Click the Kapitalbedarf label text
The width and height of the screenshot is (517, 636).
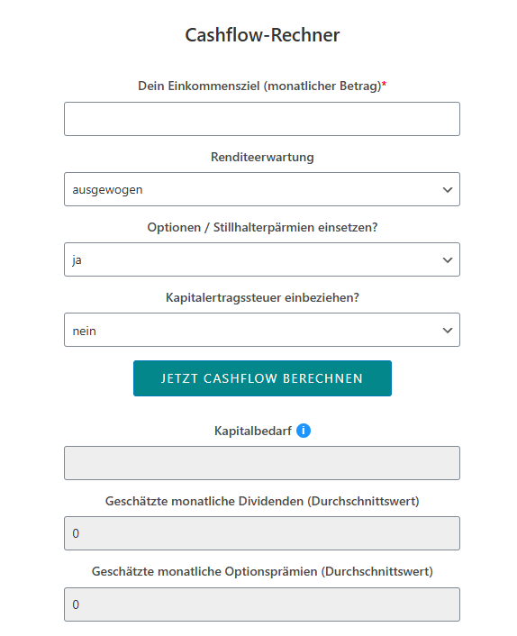pyautogui.click(x=252, y=431)
